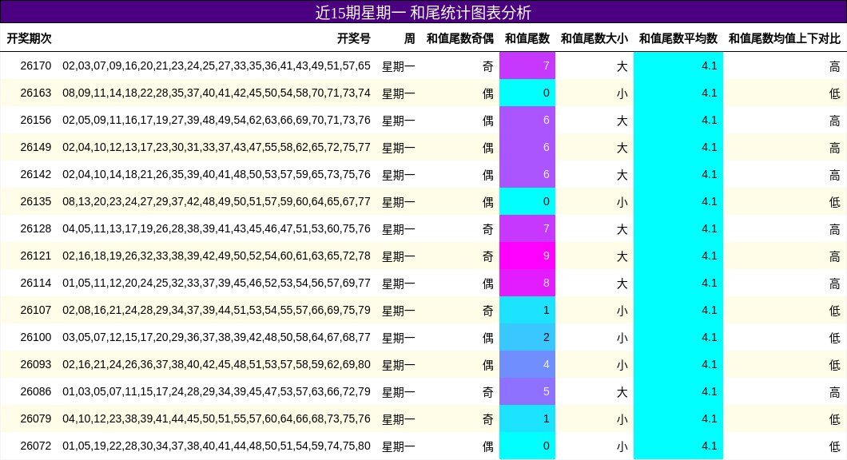This screenshot has width=847, height=460.
Task: Click tail value 0 cell in row 26163
Action: pyautogui.click(x=527, y=93)
